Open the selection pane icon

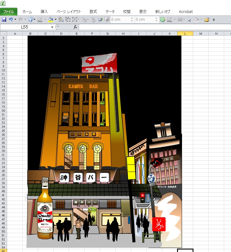click(x=61, y=20)
